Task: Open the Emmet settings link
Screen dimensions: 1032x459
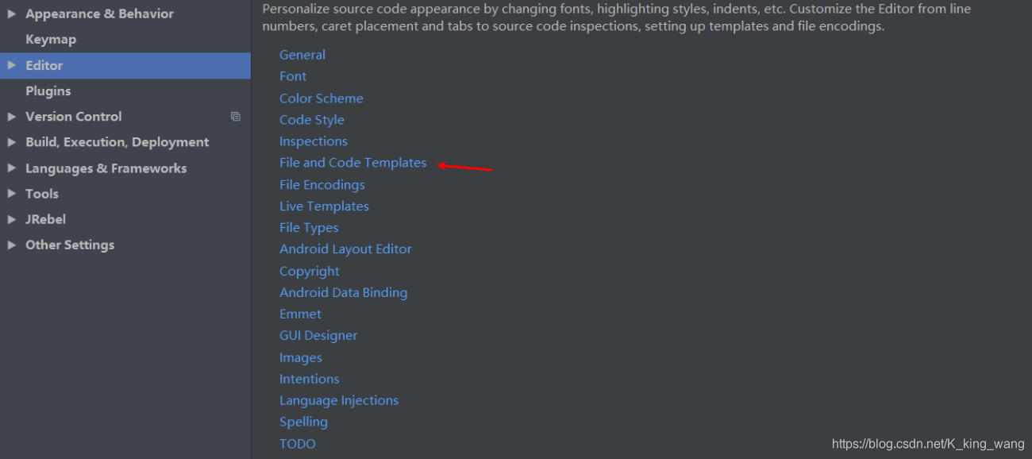Action: pos(300,314)
